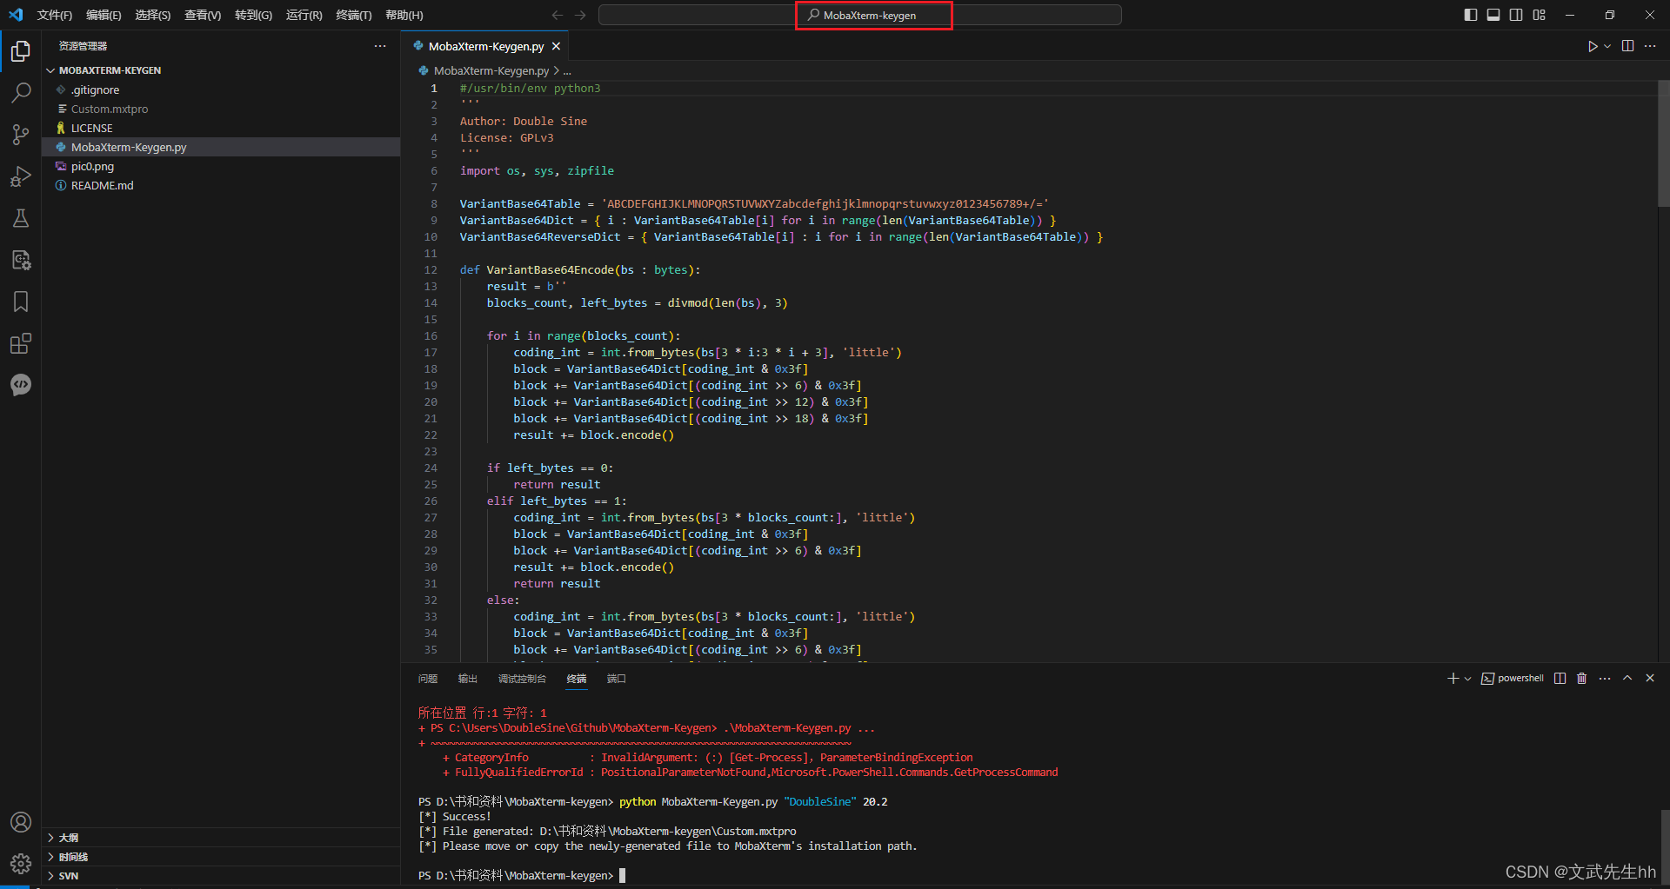Open the run options dropdown arrow
This screenshot has height=889, width=1670.
click(1607, 46)
